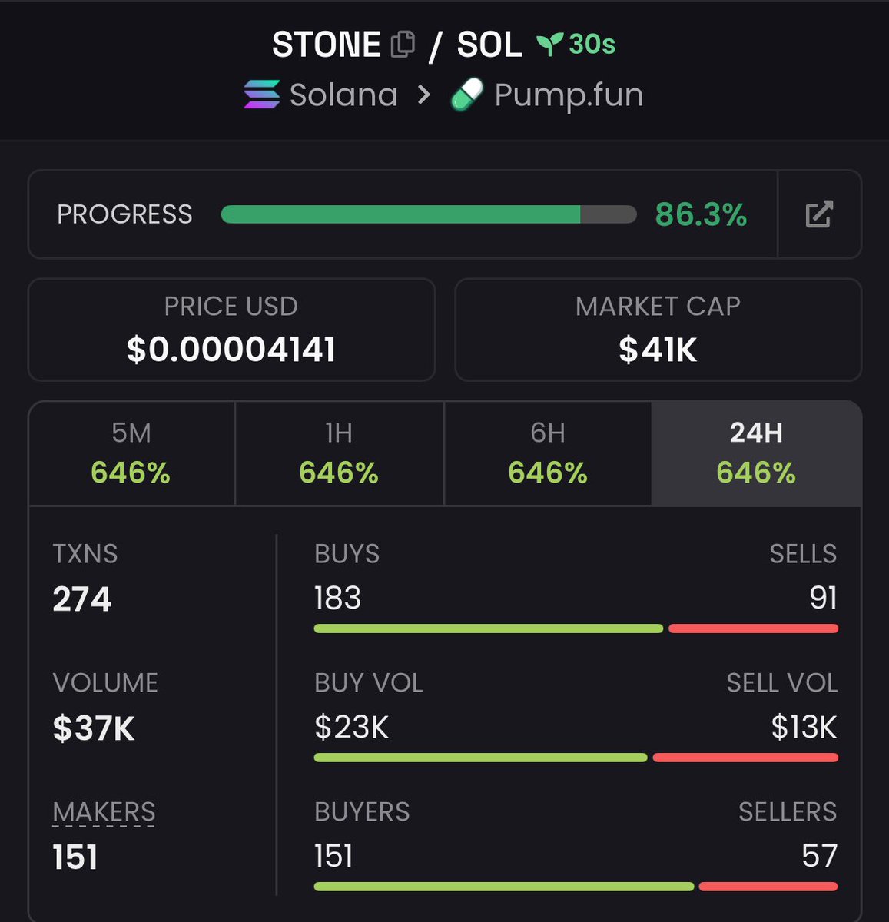Select the 5M timeframe tab

click(x=131, y=453)
